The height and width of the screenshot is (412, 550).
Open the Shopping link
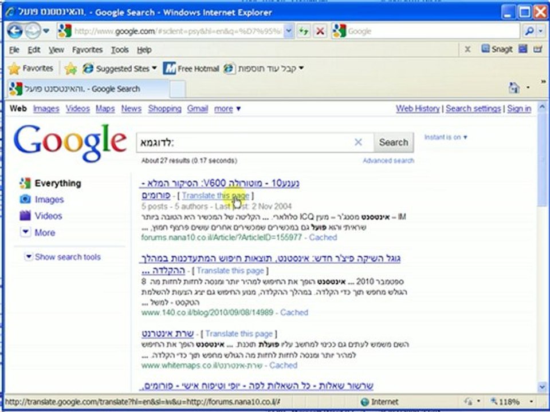[x=164, y=109]
